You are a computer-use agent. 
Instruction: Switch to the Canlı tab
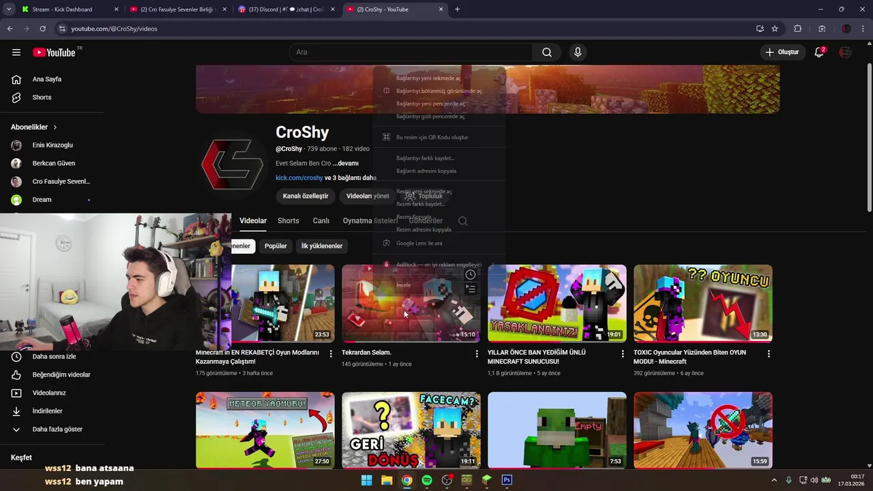coord(321,221)
